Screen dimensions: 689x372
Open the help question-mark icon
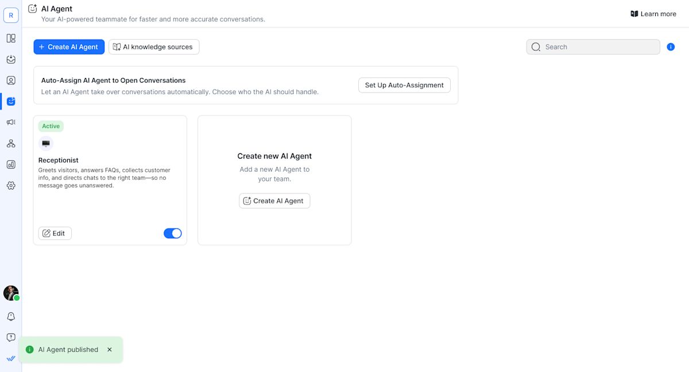pos(11,338)
